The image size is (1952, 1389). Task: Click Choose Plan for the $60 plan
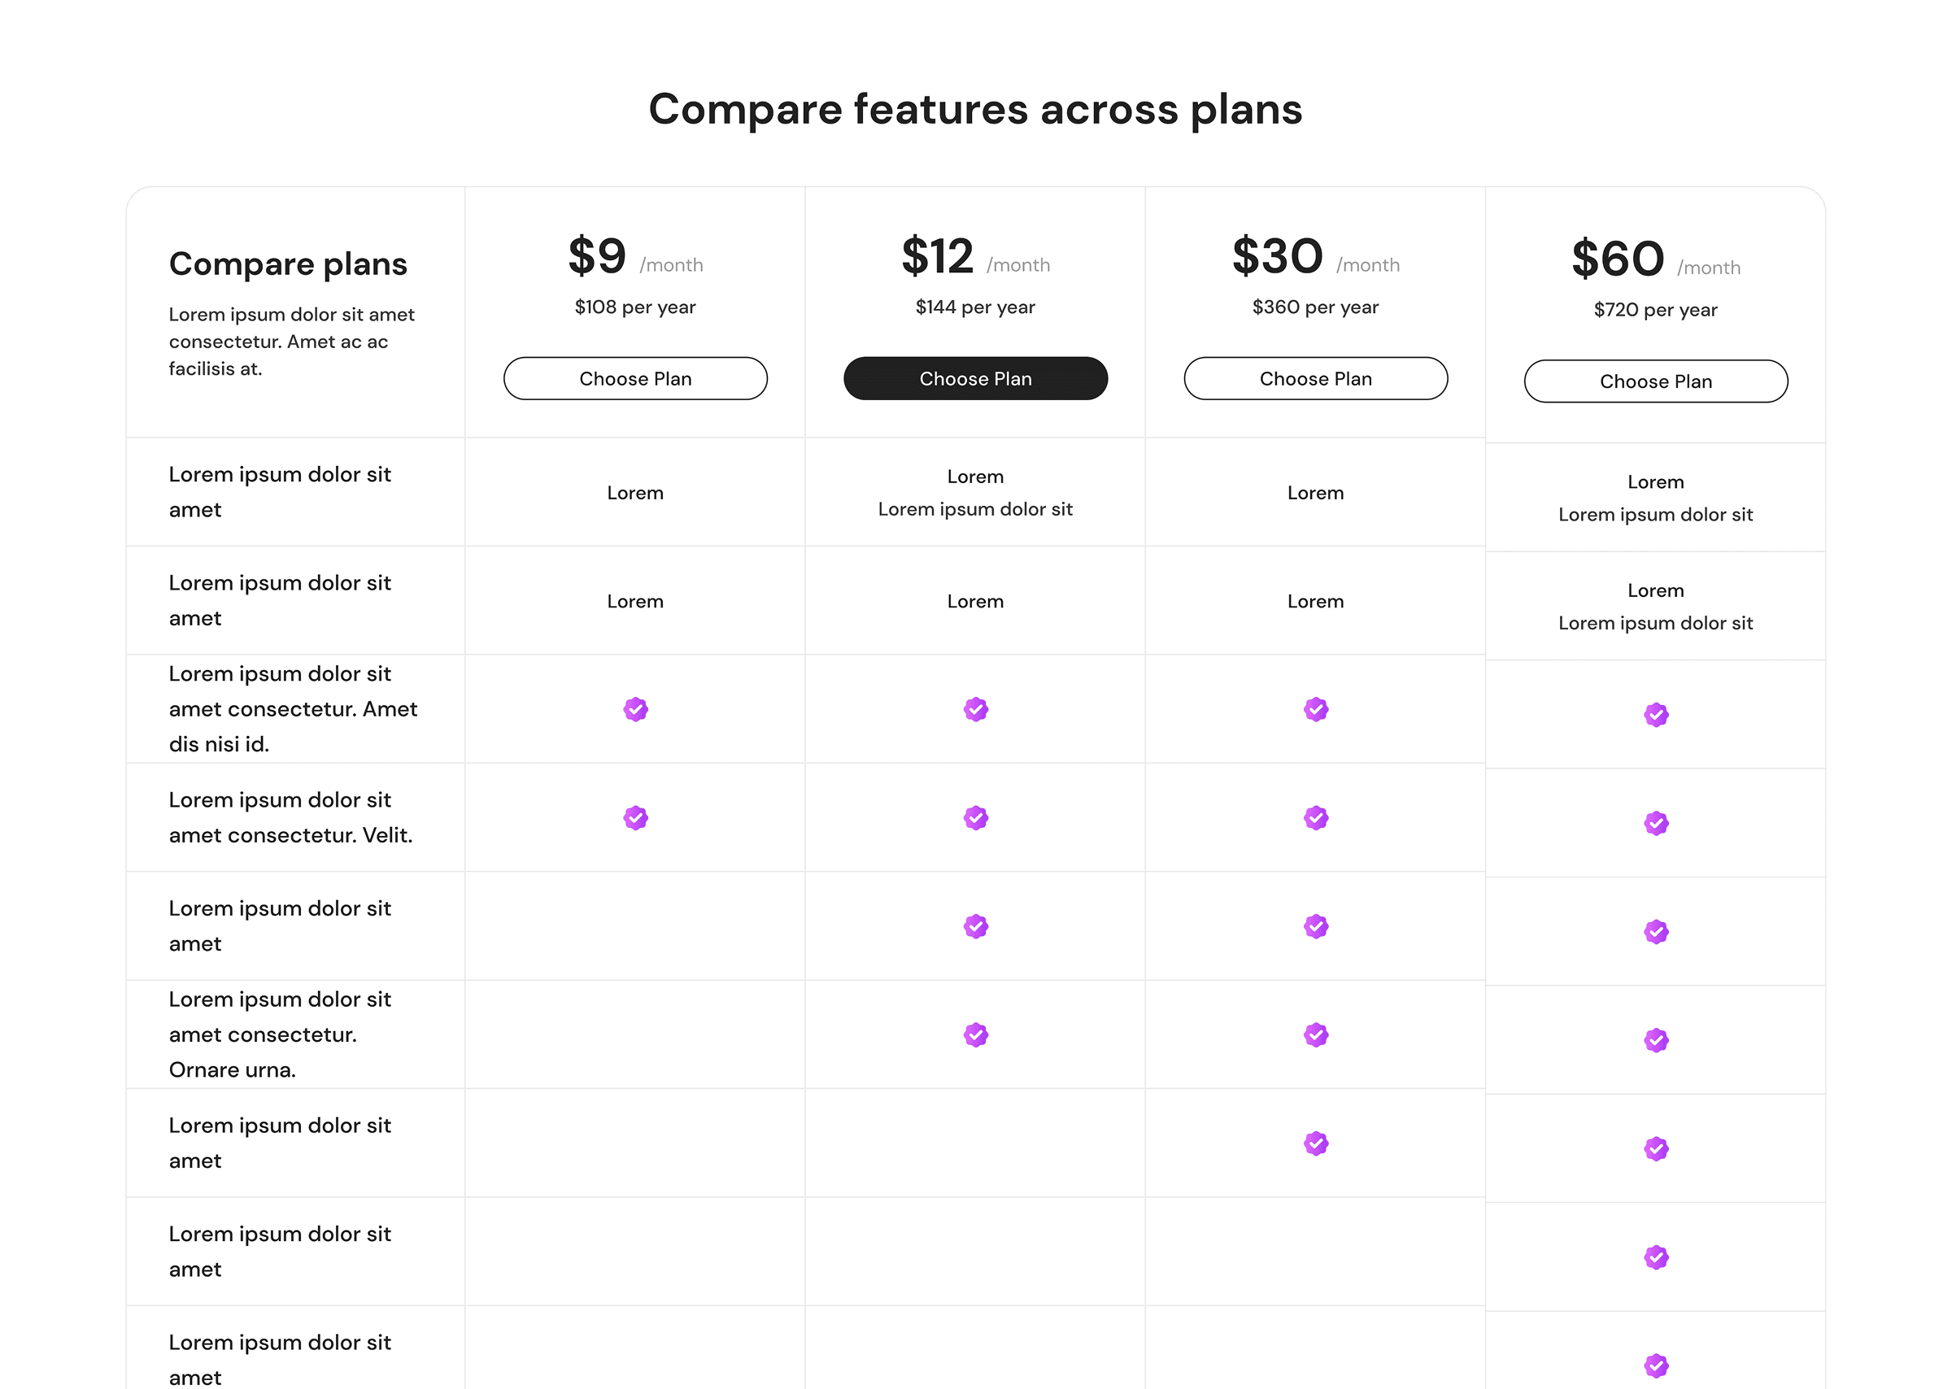pos(1656,381)
